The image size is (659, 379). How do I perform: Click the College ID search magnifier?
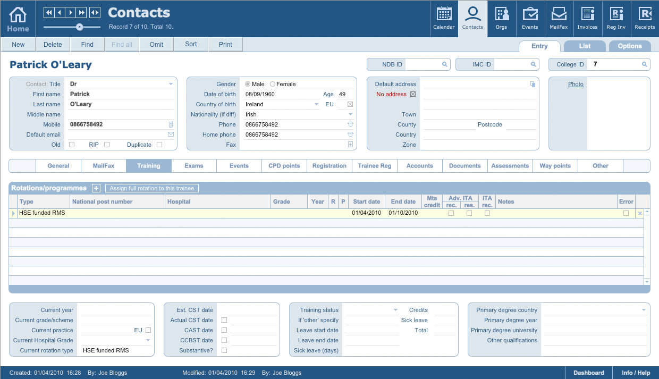click(644, 64)
